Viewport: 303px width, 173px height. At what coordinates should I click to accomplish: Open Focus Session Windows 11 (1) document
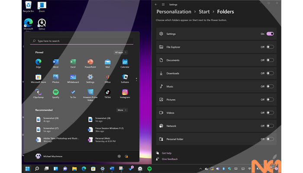[106, 130]
